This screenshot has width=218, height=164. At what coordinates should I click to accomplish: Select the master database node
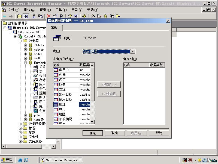point(39,49)
